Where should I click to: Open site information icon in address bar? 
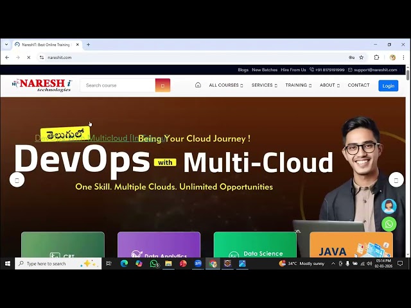41,57
